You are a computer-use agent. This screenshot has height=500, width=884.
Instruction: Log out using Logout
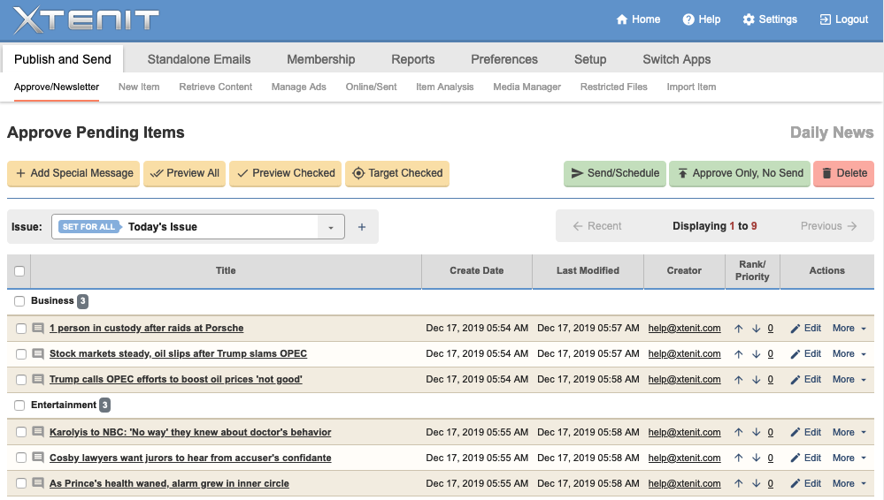[x=843, y=19]
